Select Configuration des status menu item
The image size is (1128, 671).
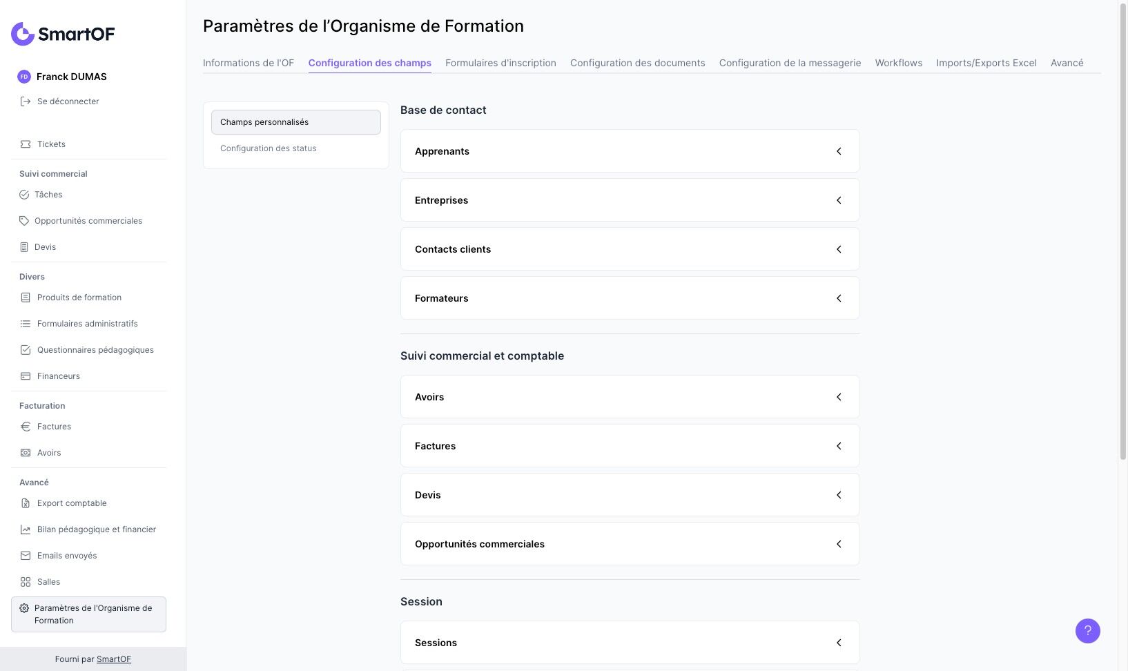[268, 148]
